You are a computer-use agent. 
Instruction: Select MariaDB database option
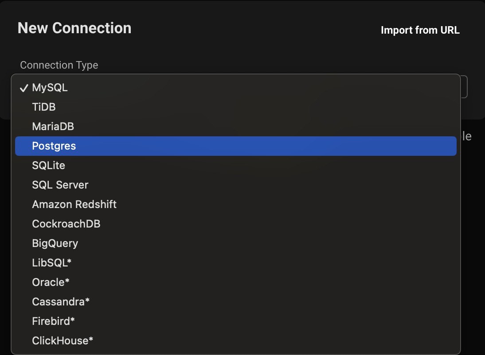(53, 126)
